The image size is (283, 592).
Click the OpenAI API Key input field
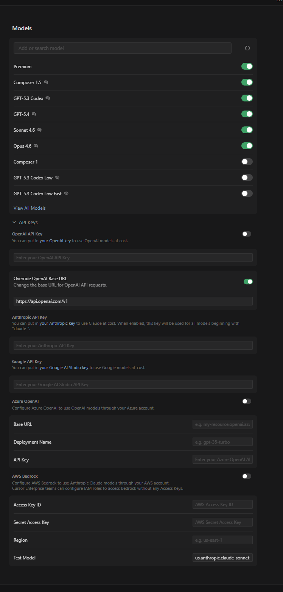click(x=133, y=257)
